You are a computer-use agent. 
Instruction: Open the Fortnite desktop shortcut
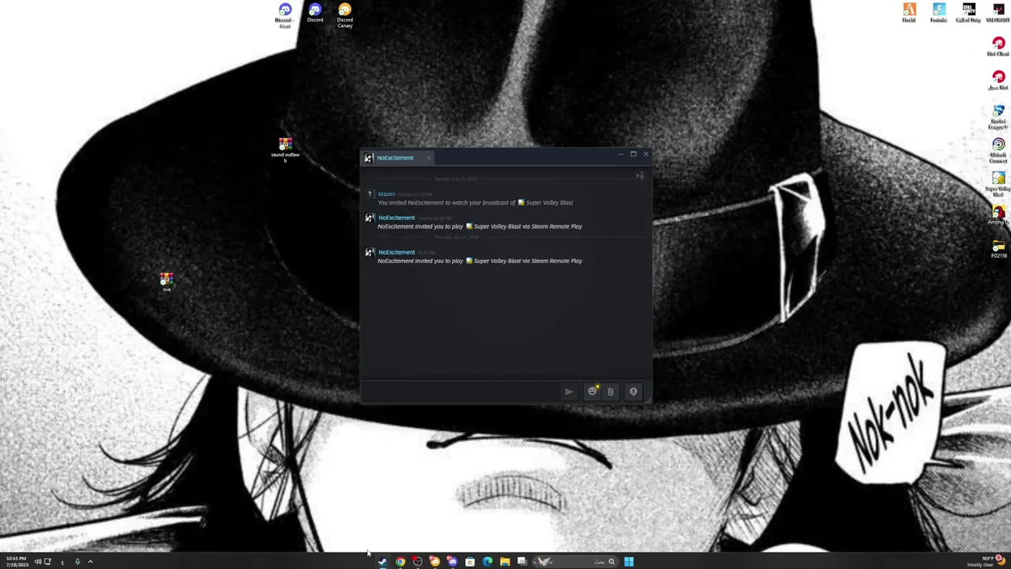pos(938,13)
